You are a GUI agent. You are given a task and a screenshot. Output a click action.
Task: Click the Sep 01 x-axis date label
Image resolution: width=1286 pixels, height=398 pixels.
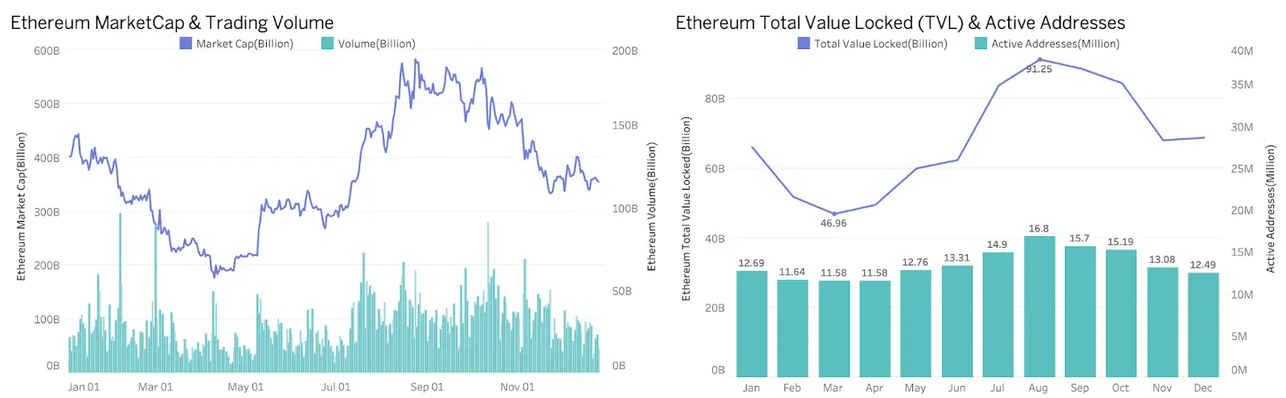pyautogui.click(x=427, y=387)
